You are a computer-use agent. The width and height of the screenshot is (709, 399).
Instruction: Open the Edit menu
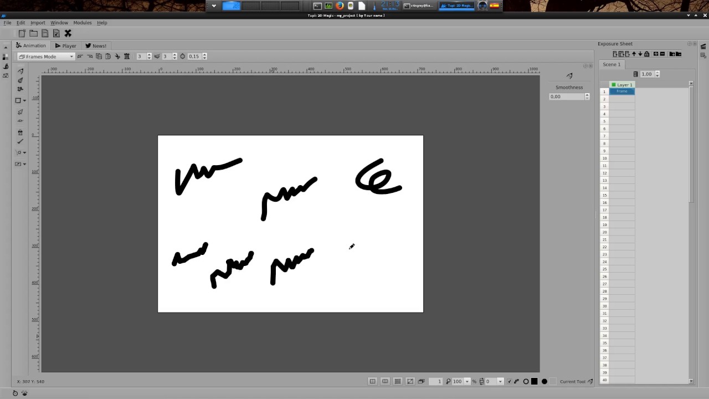(20, 23)
